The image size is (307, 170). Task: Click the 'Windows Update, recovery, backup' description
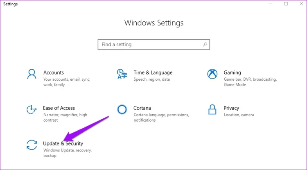[x=67, y=153]
